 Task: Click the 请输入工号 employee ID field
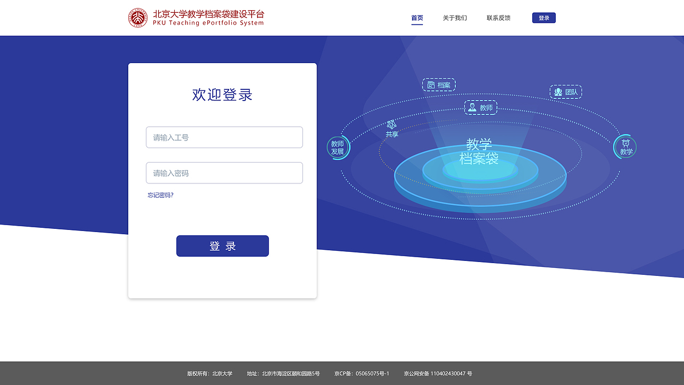click(224, 137)
